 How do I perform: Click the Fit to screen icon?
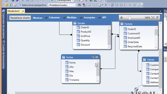tap(153, 18)
